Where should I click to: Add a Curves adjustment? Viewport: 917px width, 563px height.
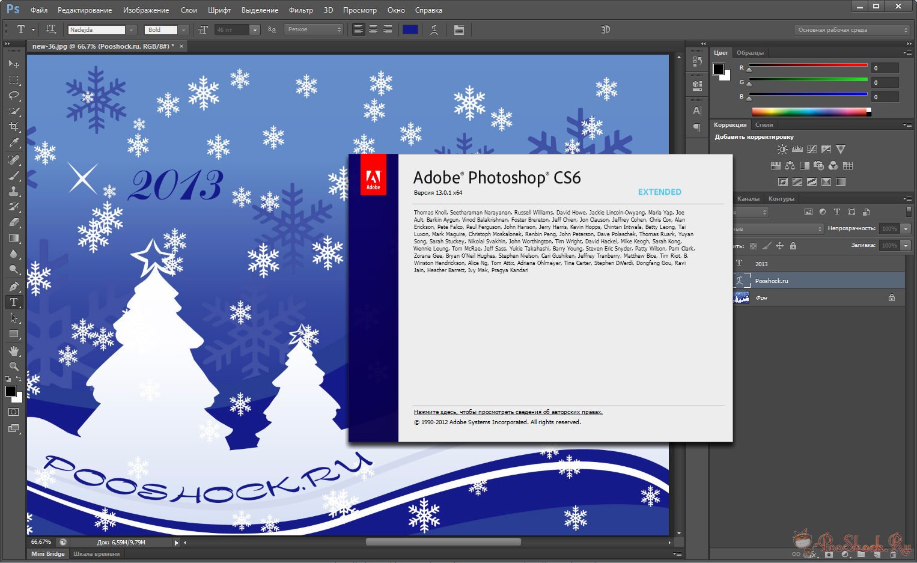(x=812, y=149)
